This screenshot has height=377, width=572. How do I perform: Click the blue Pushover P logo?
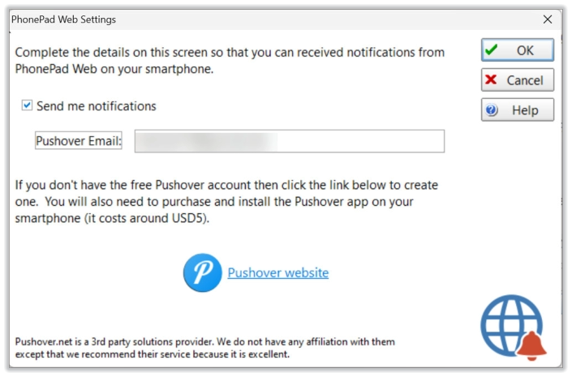coord(203,272)
